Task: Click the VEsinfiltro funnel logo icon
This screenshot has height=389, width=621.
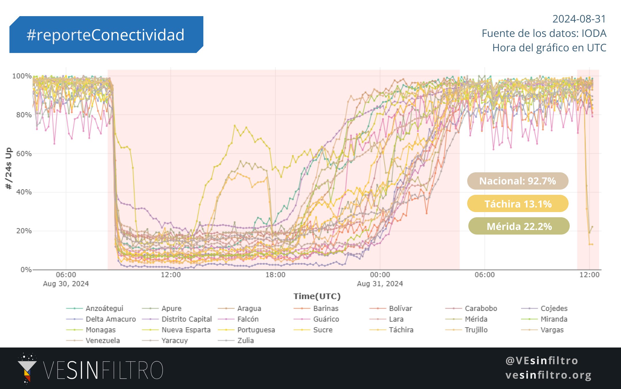Action: pyautogui.click(x=27, y=369)
